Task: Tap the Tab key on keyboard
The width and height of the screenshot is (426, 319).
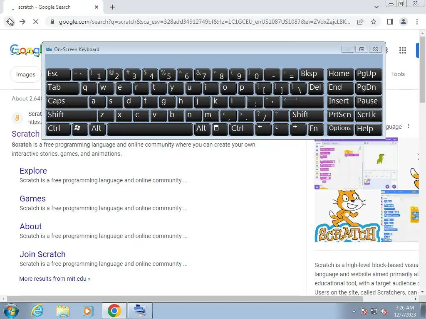Action: (x=62, y=88)
